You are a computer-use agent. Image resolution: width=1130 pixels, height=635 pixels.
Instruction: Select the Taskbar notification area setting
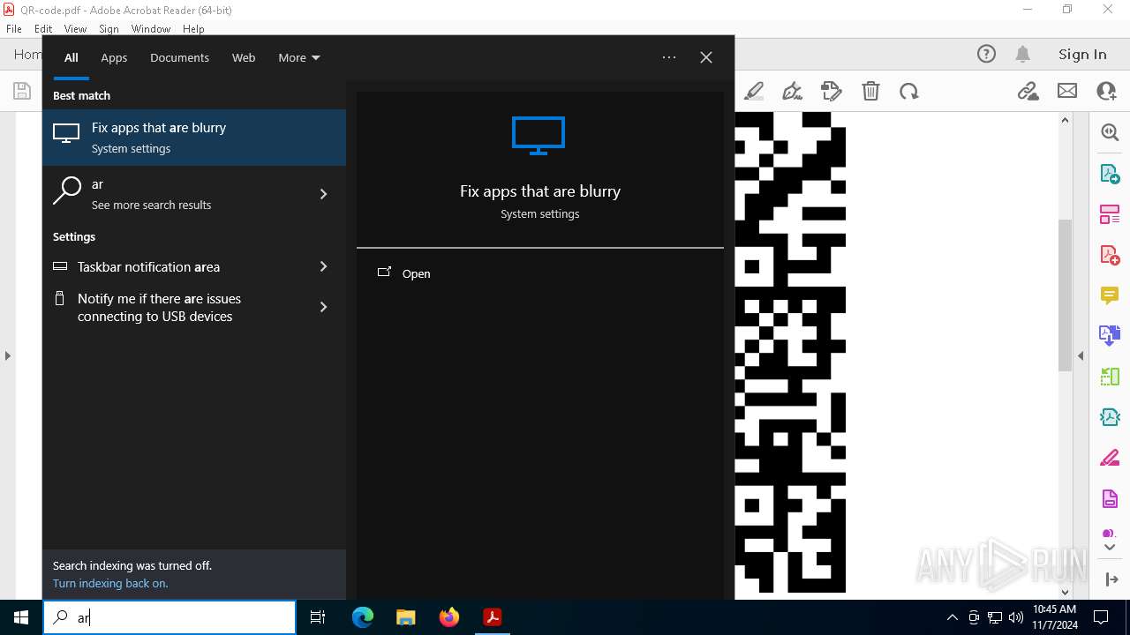click(194, 266)
